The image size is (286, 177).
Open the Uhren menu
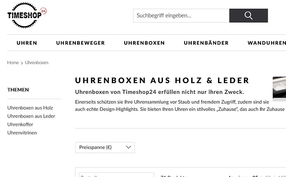coord(27,43)
